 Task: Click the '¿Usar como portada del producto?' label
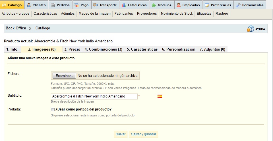coord(83,109)
